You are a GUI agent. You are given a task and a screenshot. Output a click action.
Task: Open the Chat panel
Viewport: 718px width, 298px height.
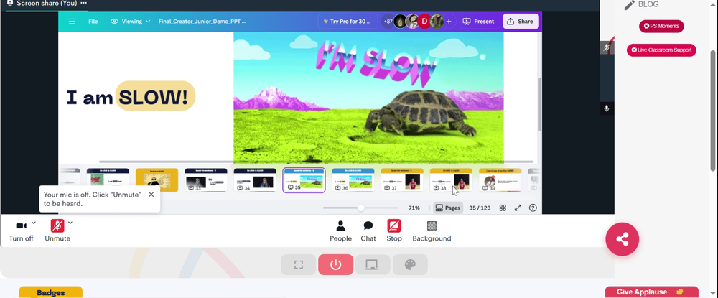coord(368,231)
